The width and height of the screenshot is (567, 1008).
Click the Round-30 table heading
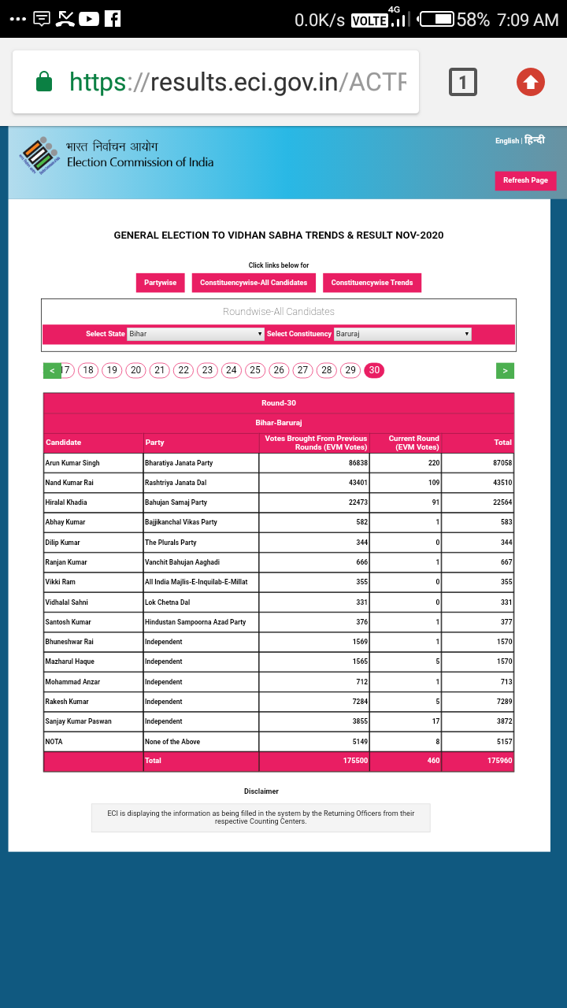(x=279, y=403)
